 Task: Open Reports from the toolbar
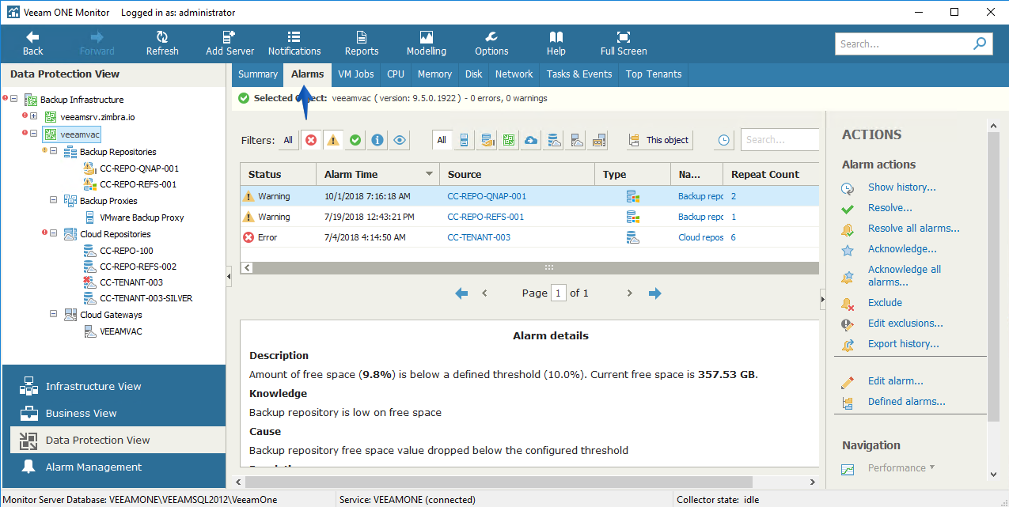point(362,44)
